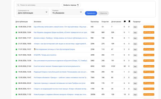Click the green star beside 16.07.2026 post
Viewport: 161px width, 99px height.
point(16,55)
